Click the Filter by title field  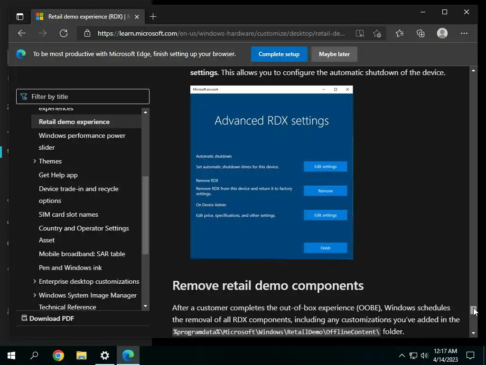tap(83, 96)
